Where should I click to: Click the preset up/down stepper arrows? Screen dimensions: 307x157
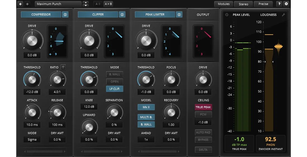click(x=85, y=4)
